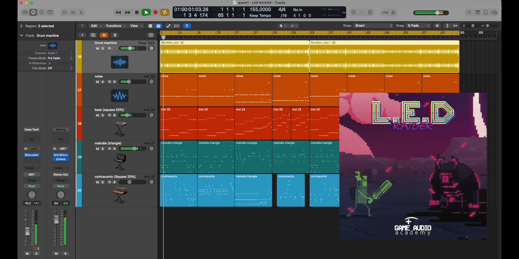Open the EnVerb plugin slot
Screen dimensions: 519x259
click(61, 159)
